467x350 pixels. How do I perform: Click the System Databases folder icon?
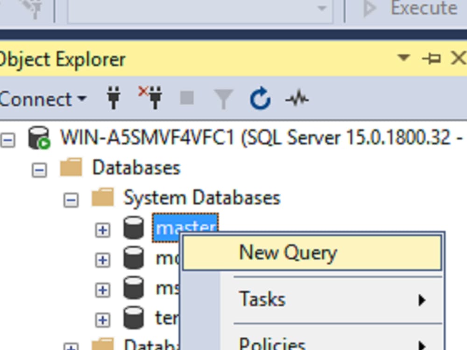103,197
